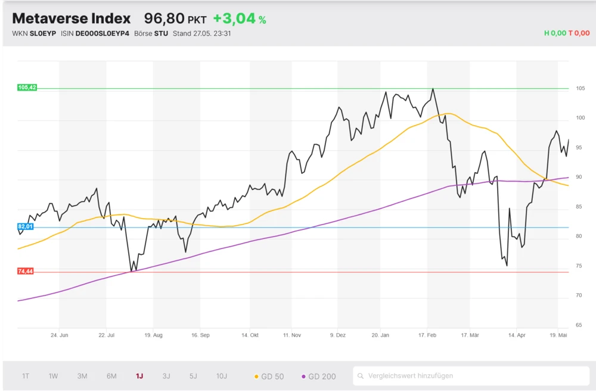Click the blue 82,01 price line label

[x=26, y=226]
